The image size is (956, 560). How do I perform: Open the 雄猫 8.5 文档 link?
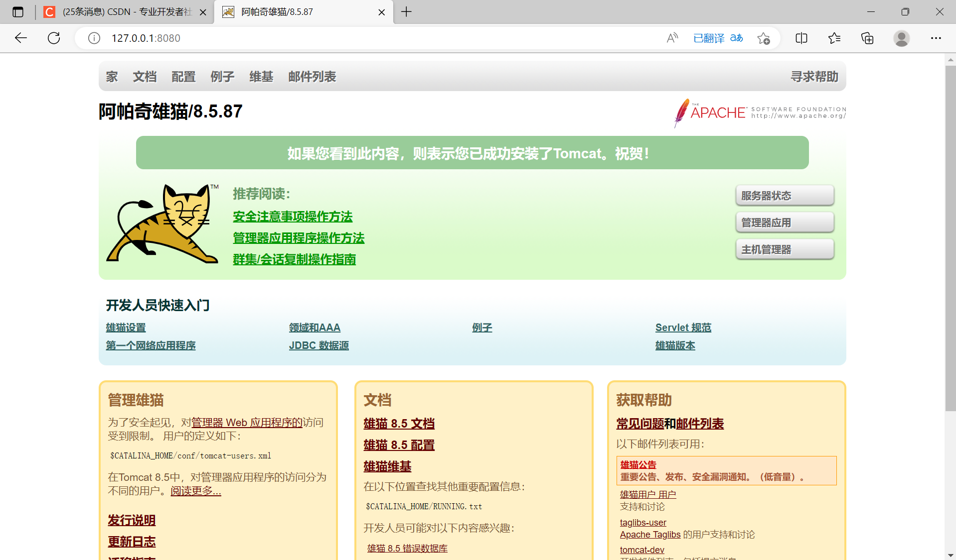tap(399, 424)
